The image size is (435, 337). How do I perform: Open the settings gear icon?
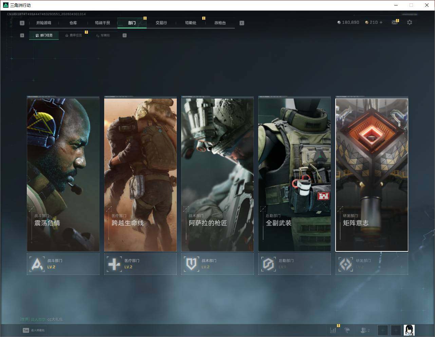pyautogui.click(x=410, y=22)
